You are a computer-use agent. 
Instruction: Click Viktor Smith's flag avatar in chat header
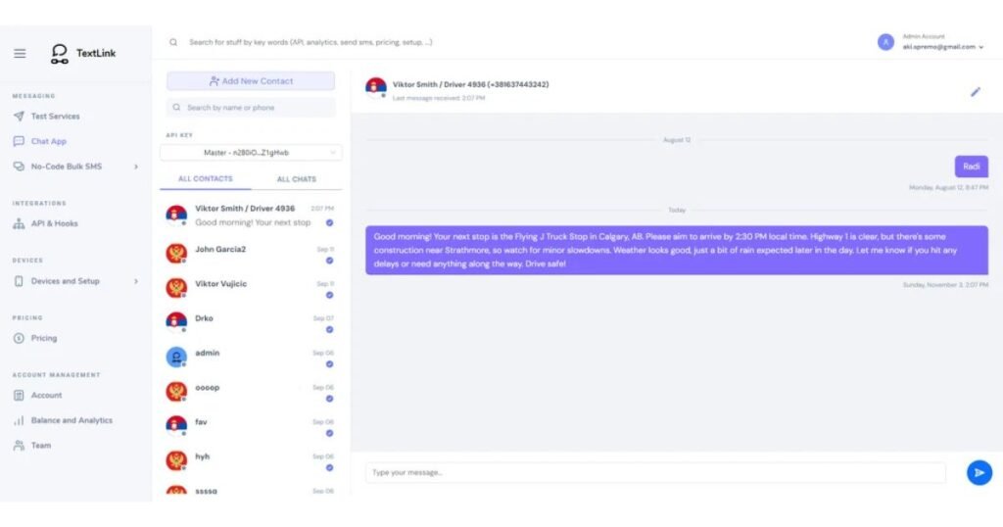pos(375,87)
